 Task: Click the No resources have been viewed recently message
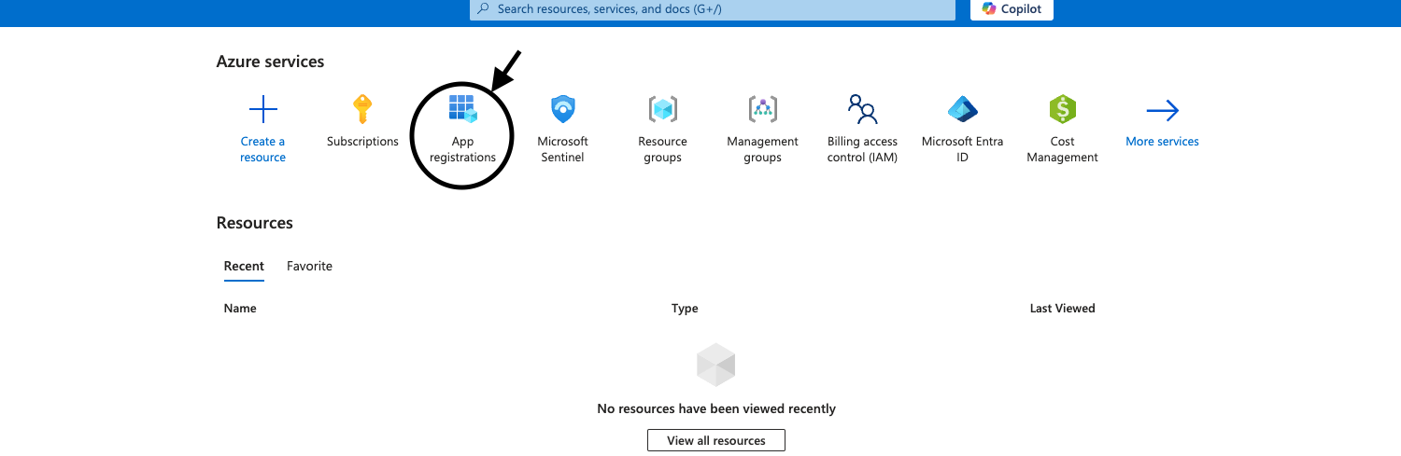716,409
